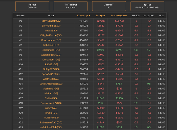Open player Zloy_Bengal (GG) profile

pos(51,21)
